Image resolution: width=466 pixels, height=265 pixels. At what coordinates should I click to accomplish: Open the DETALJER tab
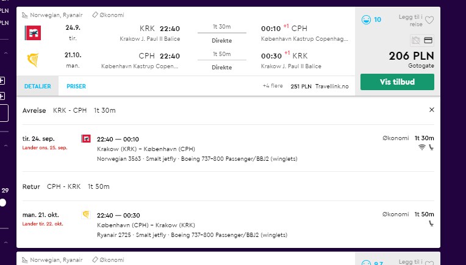(37, 86)
